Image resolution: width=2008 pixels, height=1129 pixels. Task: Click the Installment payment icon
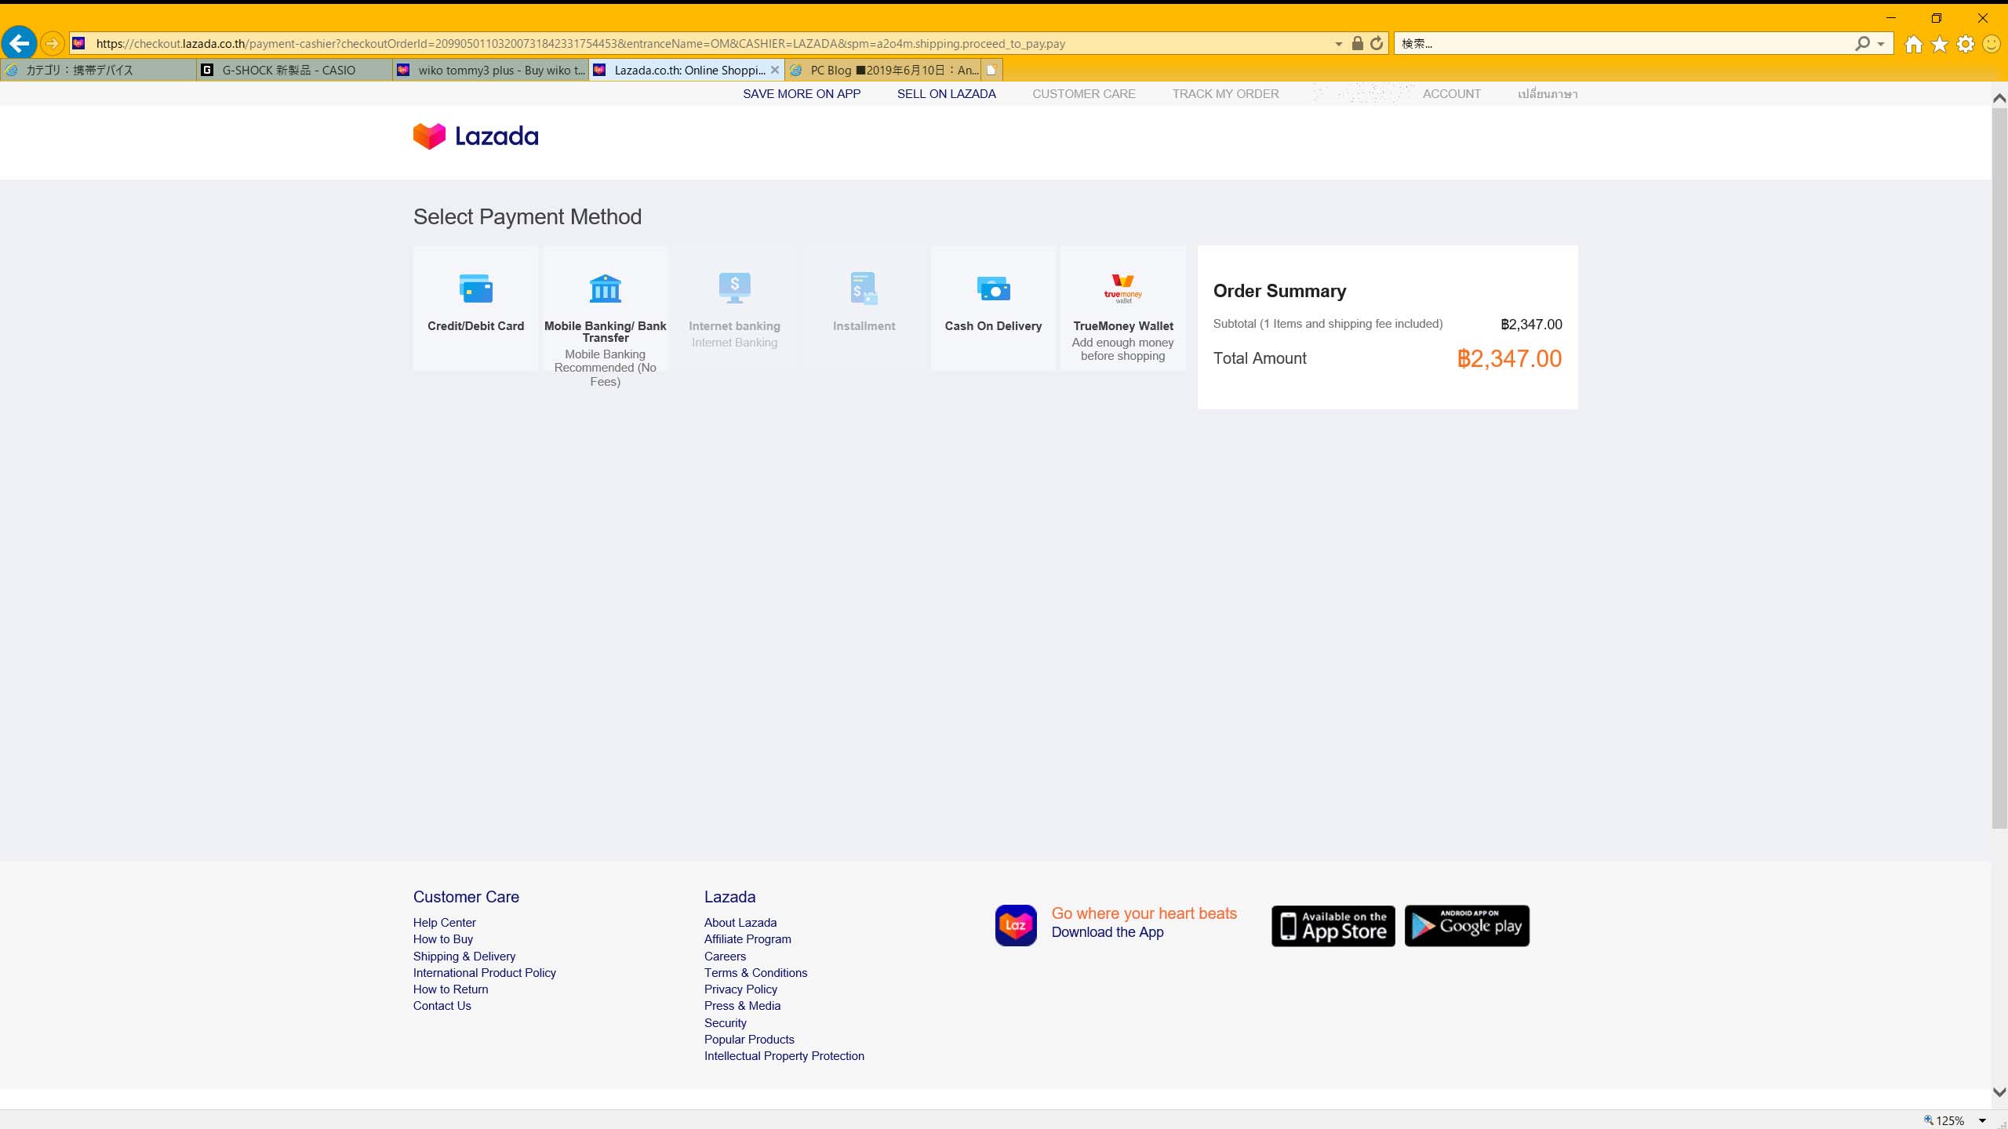[864, 289]
